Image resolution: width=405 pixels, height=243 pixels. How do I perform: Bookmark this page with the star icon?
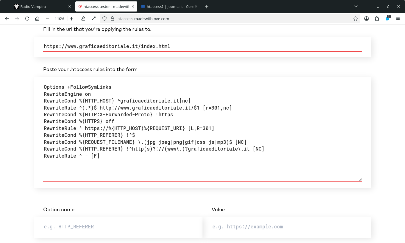356,19
